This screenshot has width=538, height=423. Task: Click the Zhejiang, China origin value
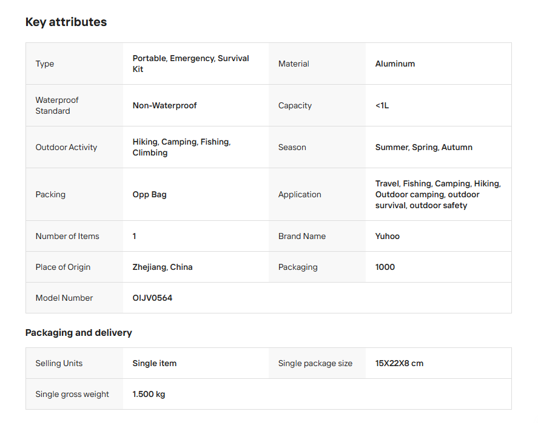pos(163,267)
